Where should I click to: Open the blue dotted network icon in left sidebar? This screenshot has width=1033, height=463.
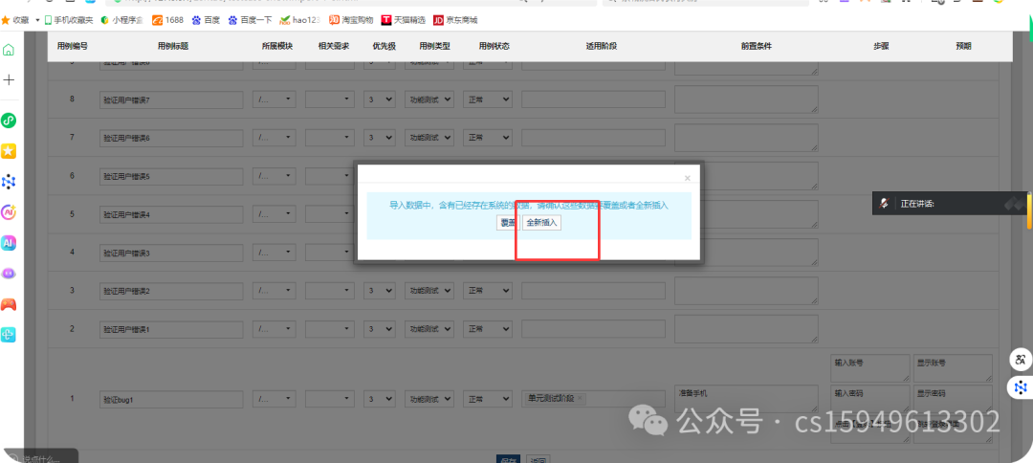click(x=9, y=182)
